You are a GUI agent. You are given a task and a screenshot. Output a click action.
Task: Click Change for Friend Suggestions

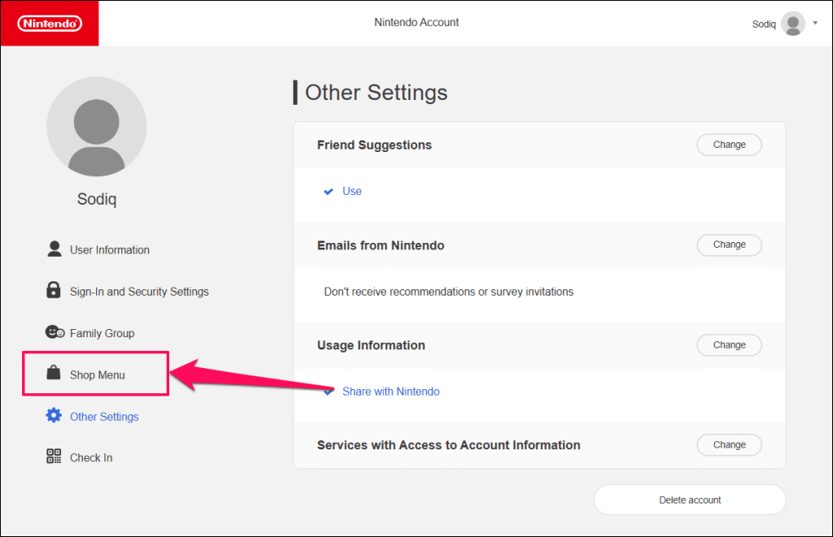[729, 145]
